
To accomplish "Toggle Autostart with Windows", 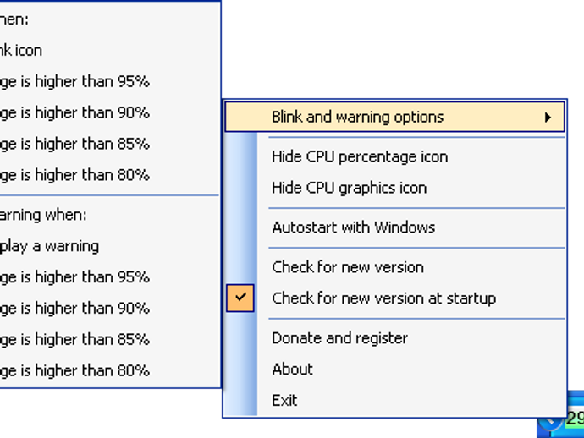I will point(353,227).
